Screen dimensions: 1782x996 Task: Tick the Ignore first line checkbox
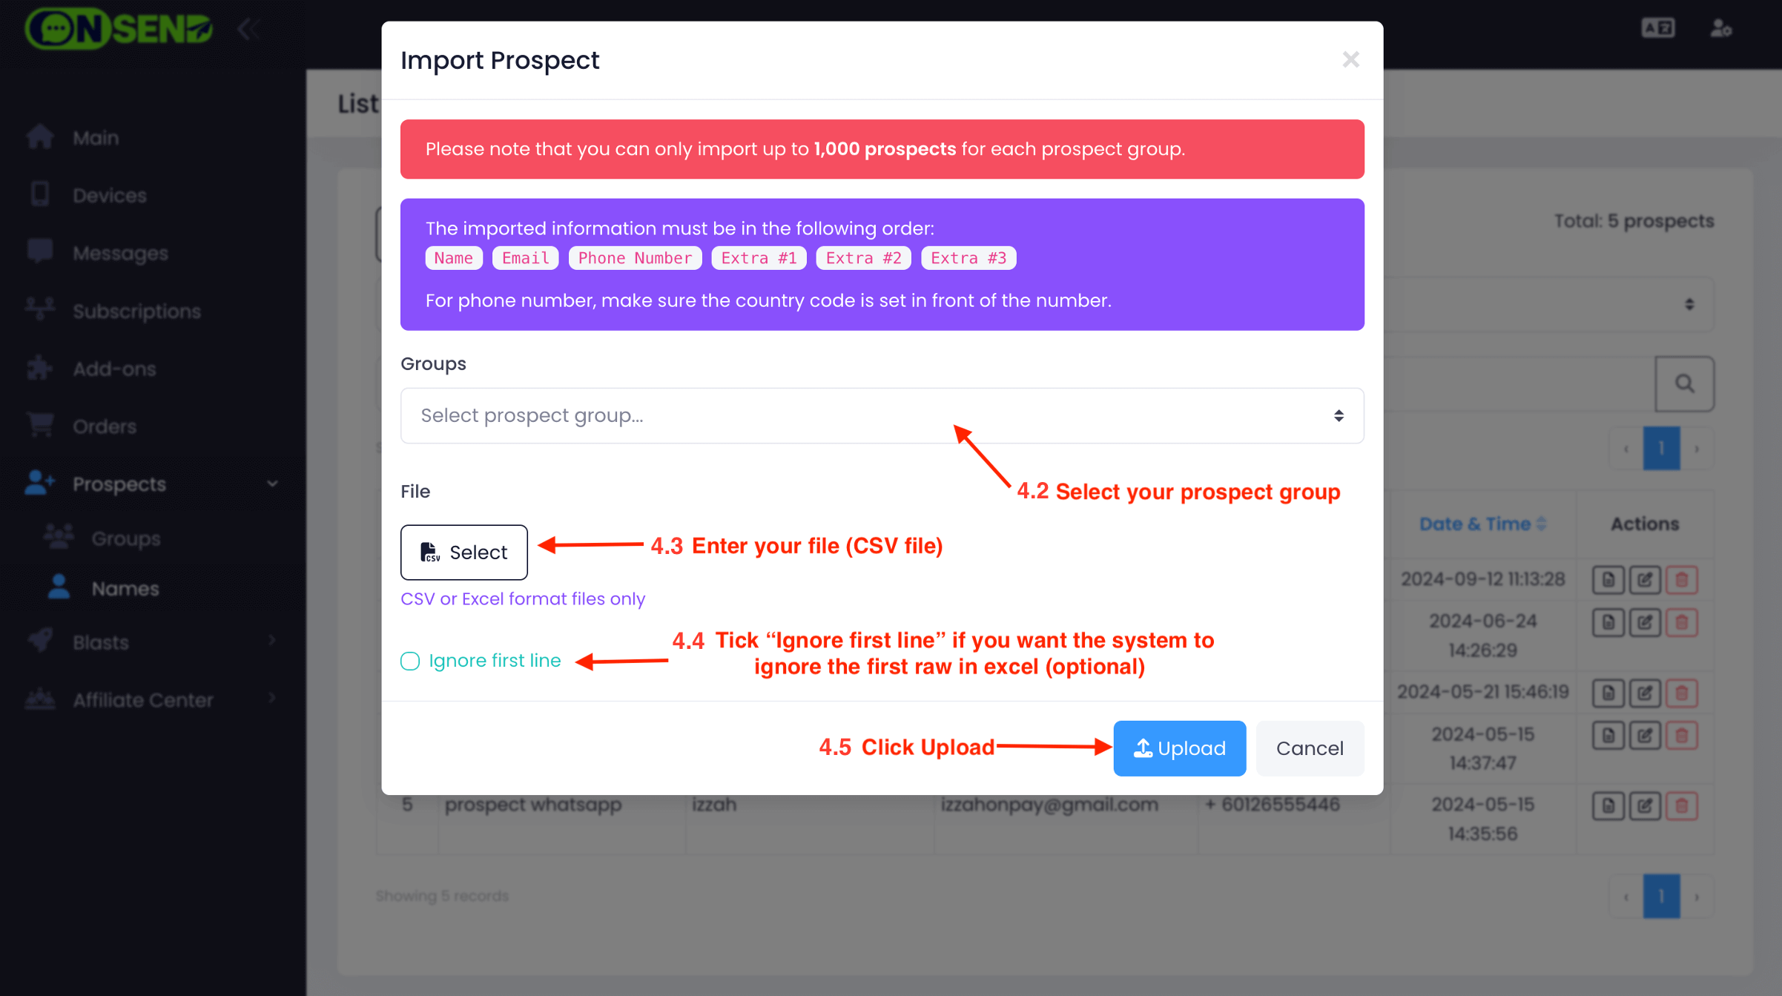coord(410,661)
